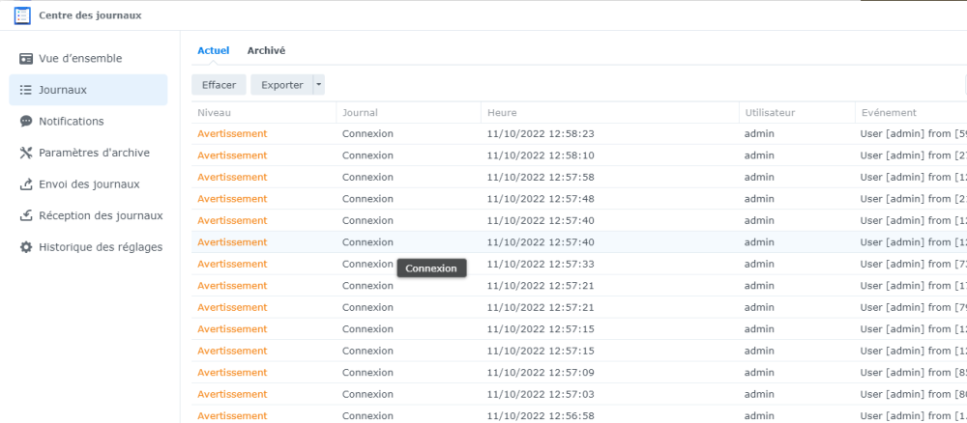
Task: Switch to the Archivé tab
Action: (x=266, y=50)
